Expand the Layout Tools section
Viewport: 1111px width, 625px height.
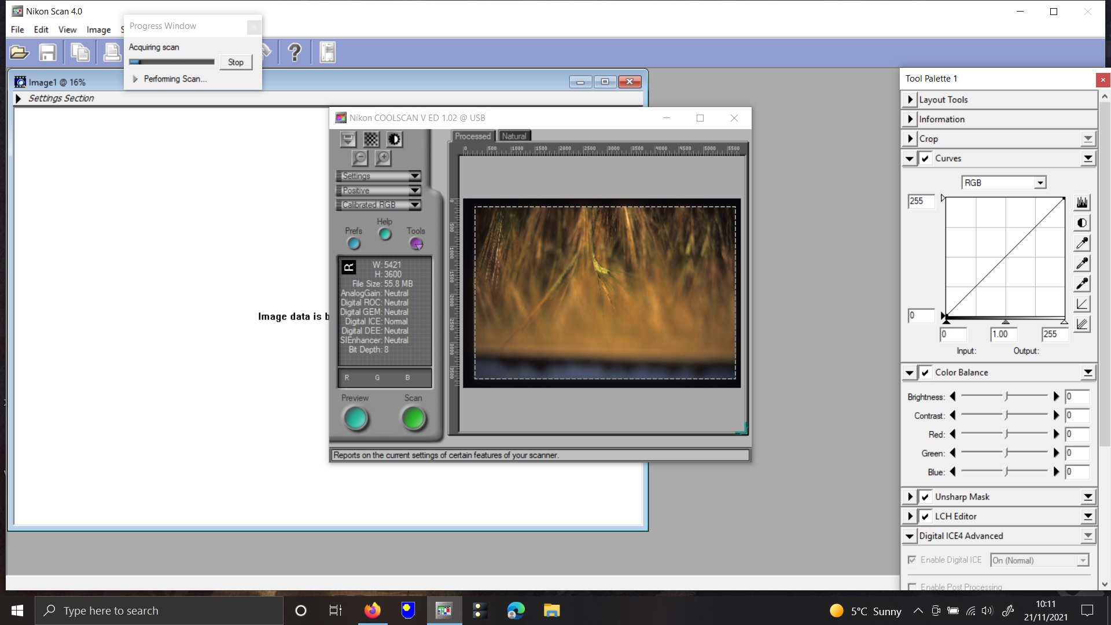tap(911, 100)
